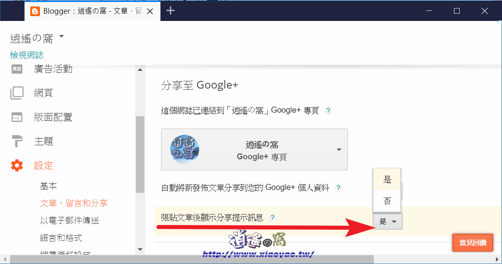Click the 網頁 pages icon
The width and height of the screenshot is (502, 264).
tap(17, 93)
